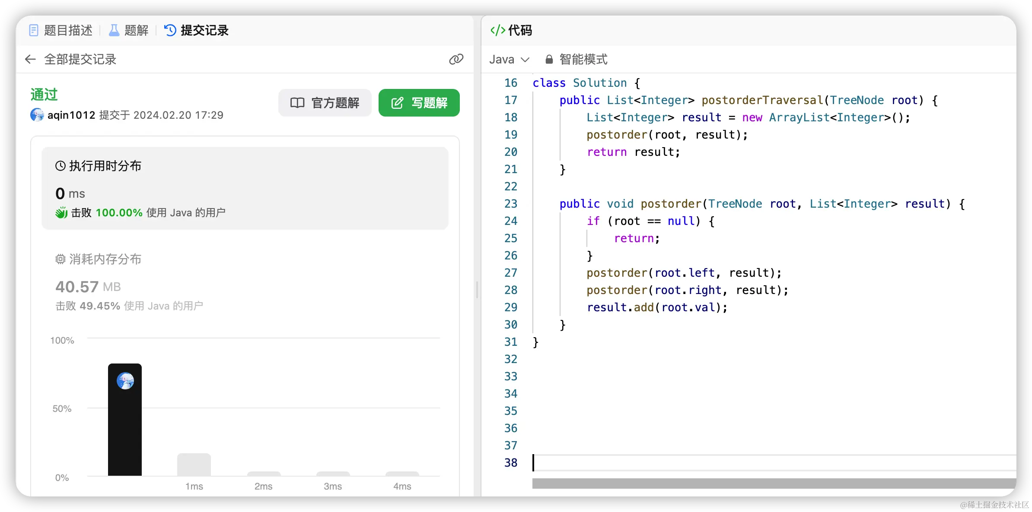1032x512 pixels.
Task: Click the chip icon next to 消耗内存分布
Action: tap(61, 259)
